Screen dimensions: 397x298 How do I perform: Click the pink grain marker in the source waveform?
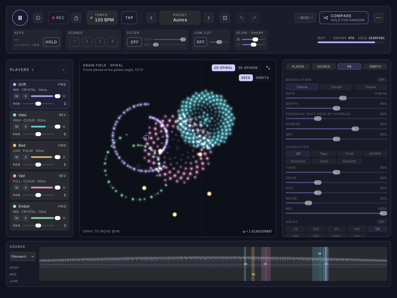265,264
